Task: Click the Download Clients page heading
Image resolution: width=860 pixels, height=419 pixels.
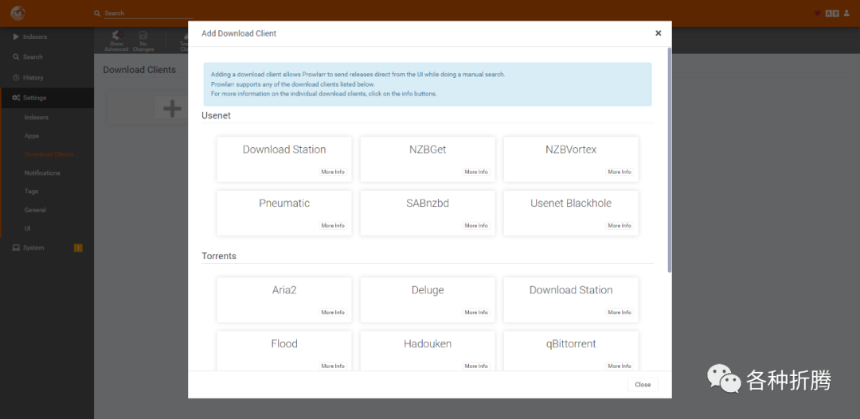Action: [139, 70]
